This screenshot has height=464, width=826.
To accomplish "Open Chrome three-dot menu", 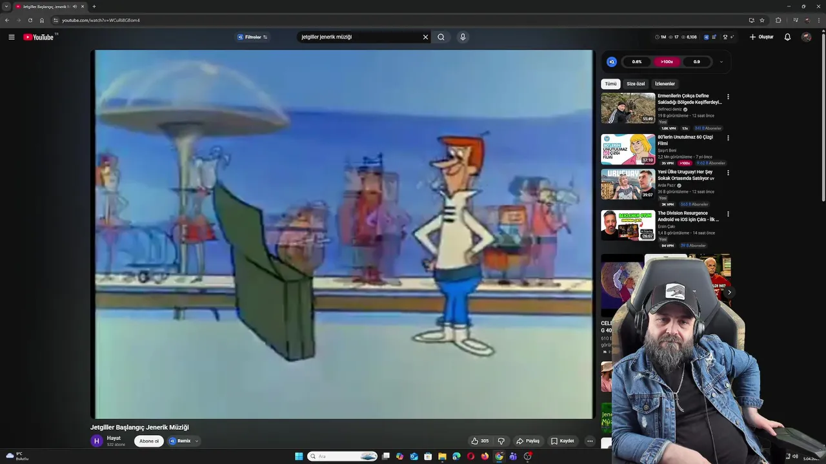I will click(x=818, y=20).
